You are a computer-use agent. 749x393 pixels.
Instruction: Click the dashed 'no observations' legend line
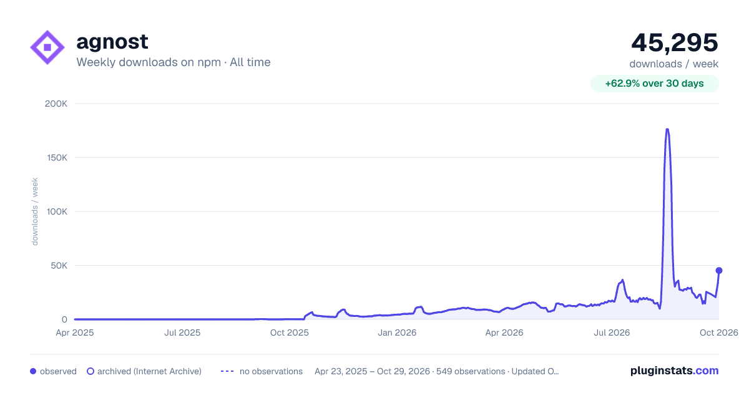(x=227, y=371)
